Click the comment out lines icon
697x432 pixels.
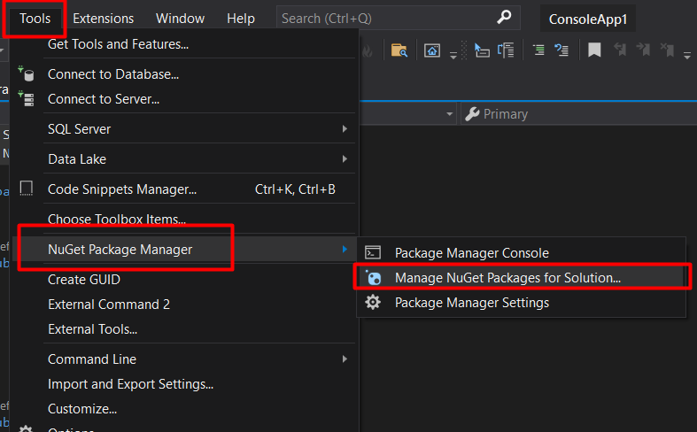pos(538,50)
